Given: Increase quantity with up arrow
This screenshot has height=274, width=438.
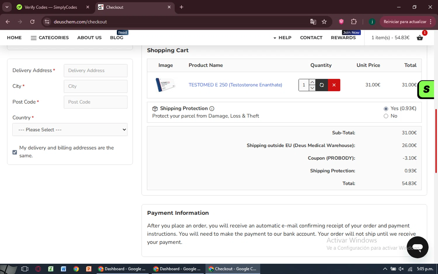Looking at the screenshot, I should [x=312, y=82].
